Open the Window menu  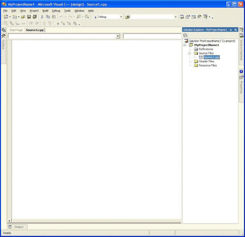pos(79,11)
